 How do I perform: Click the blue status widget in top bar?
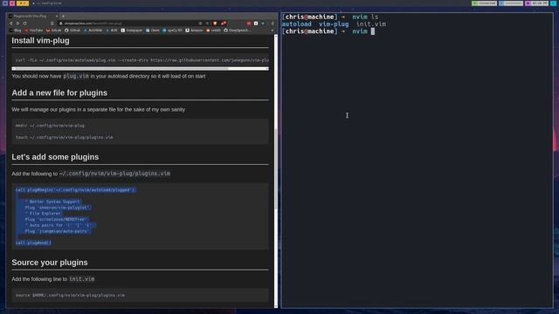[x=511, y=3]
